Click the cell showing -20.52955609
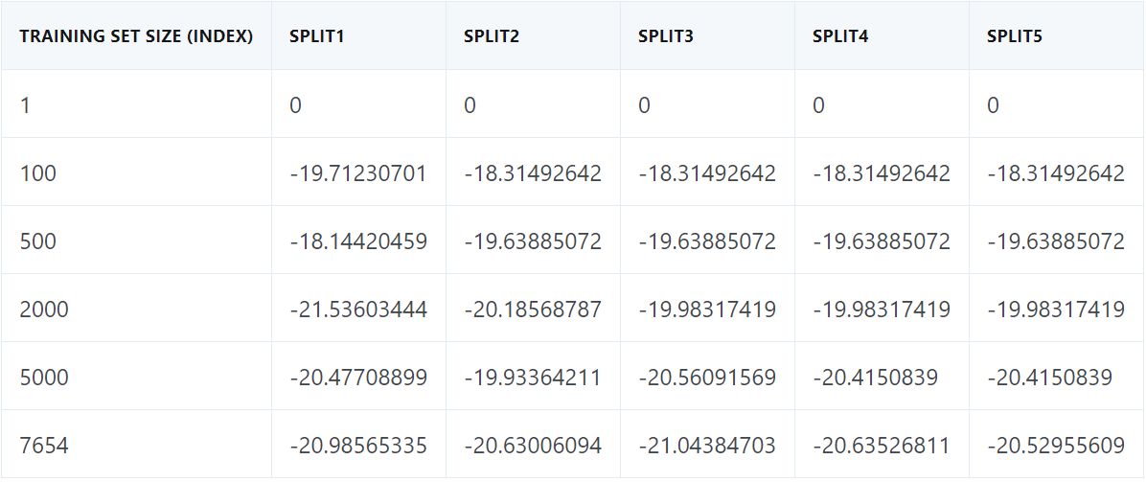This screenshot has height=482, width=1146. coord(1056,446)
